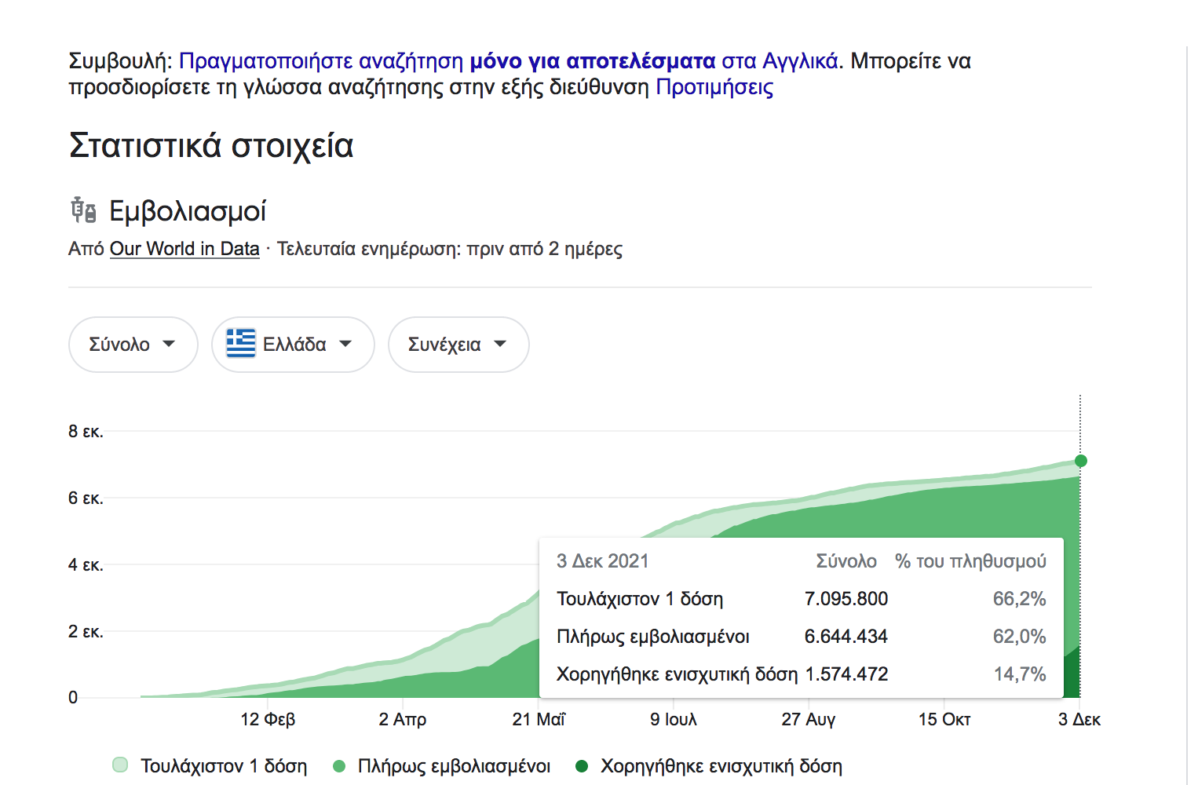Click the 7.095.800 value in tooltip

click(x=846, y=599)
